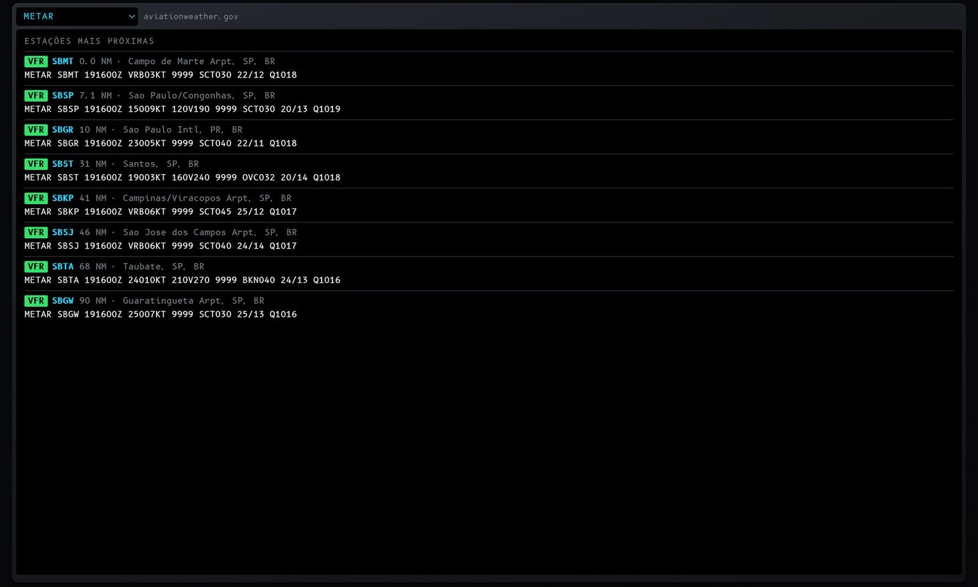Screen dimensions: 978x587
Task: Open the METAR product dropdown
Action: (77, 16)
